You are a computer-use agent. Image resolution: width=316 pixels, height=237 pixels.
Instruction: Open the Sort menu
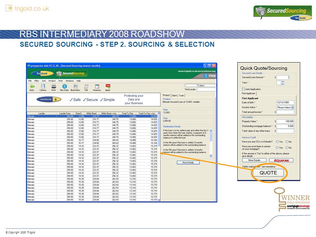tap(44, 81)
